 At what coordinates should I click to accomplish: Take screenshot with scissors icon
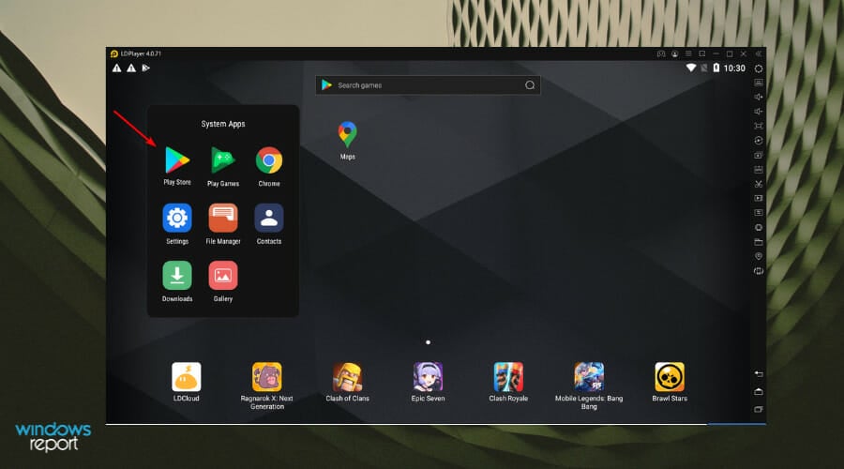click(x=759, y=184)
